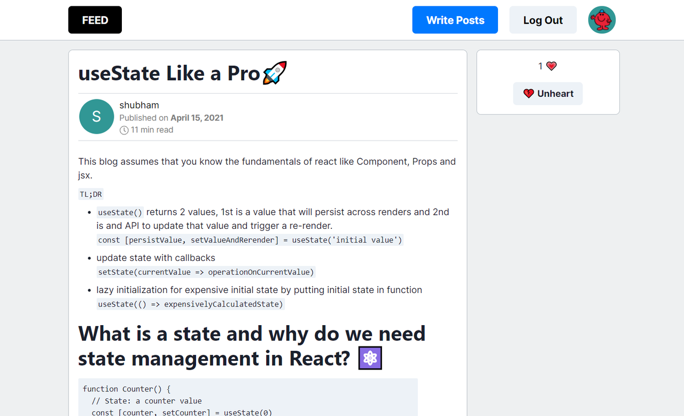
Task: Click the atom emoji beside the state heading
Action: (x=371, y=358)
